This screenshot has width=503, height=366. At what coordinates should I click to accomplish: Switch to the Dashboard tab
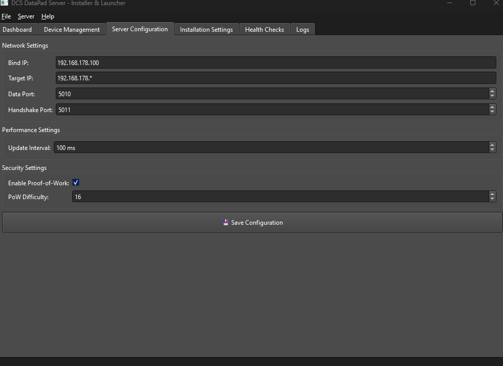click(17, 30)
